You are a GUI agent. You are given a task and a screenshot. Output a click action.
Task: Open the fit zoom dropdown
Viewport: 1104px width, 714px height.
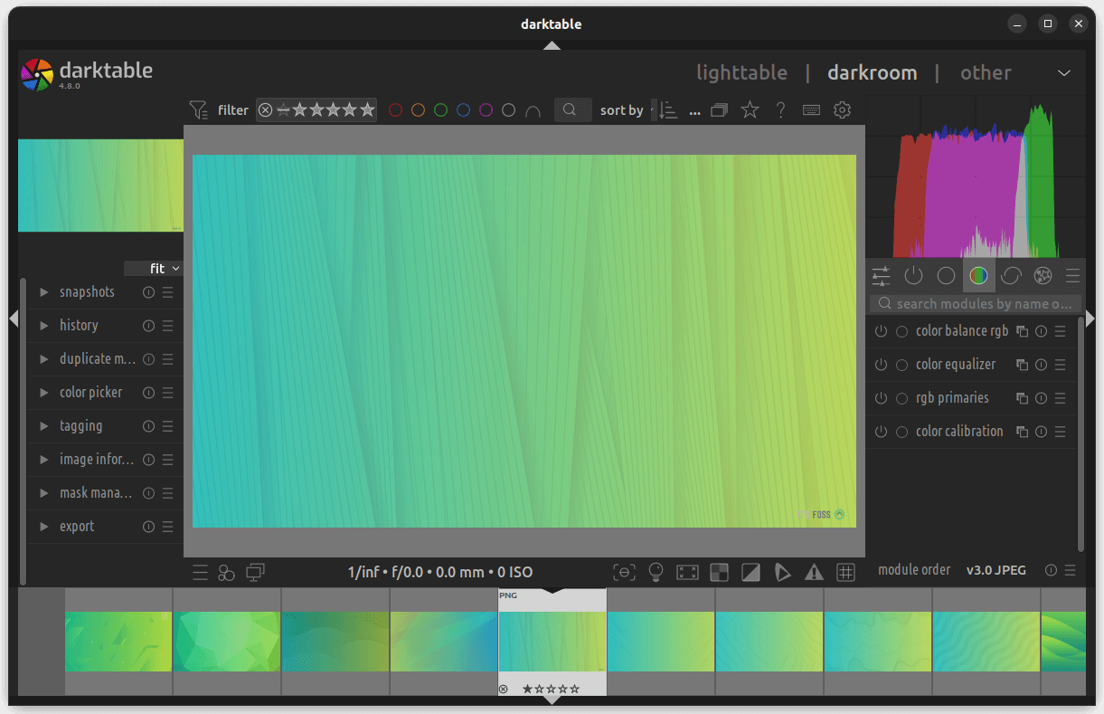[x=153, y=268]
